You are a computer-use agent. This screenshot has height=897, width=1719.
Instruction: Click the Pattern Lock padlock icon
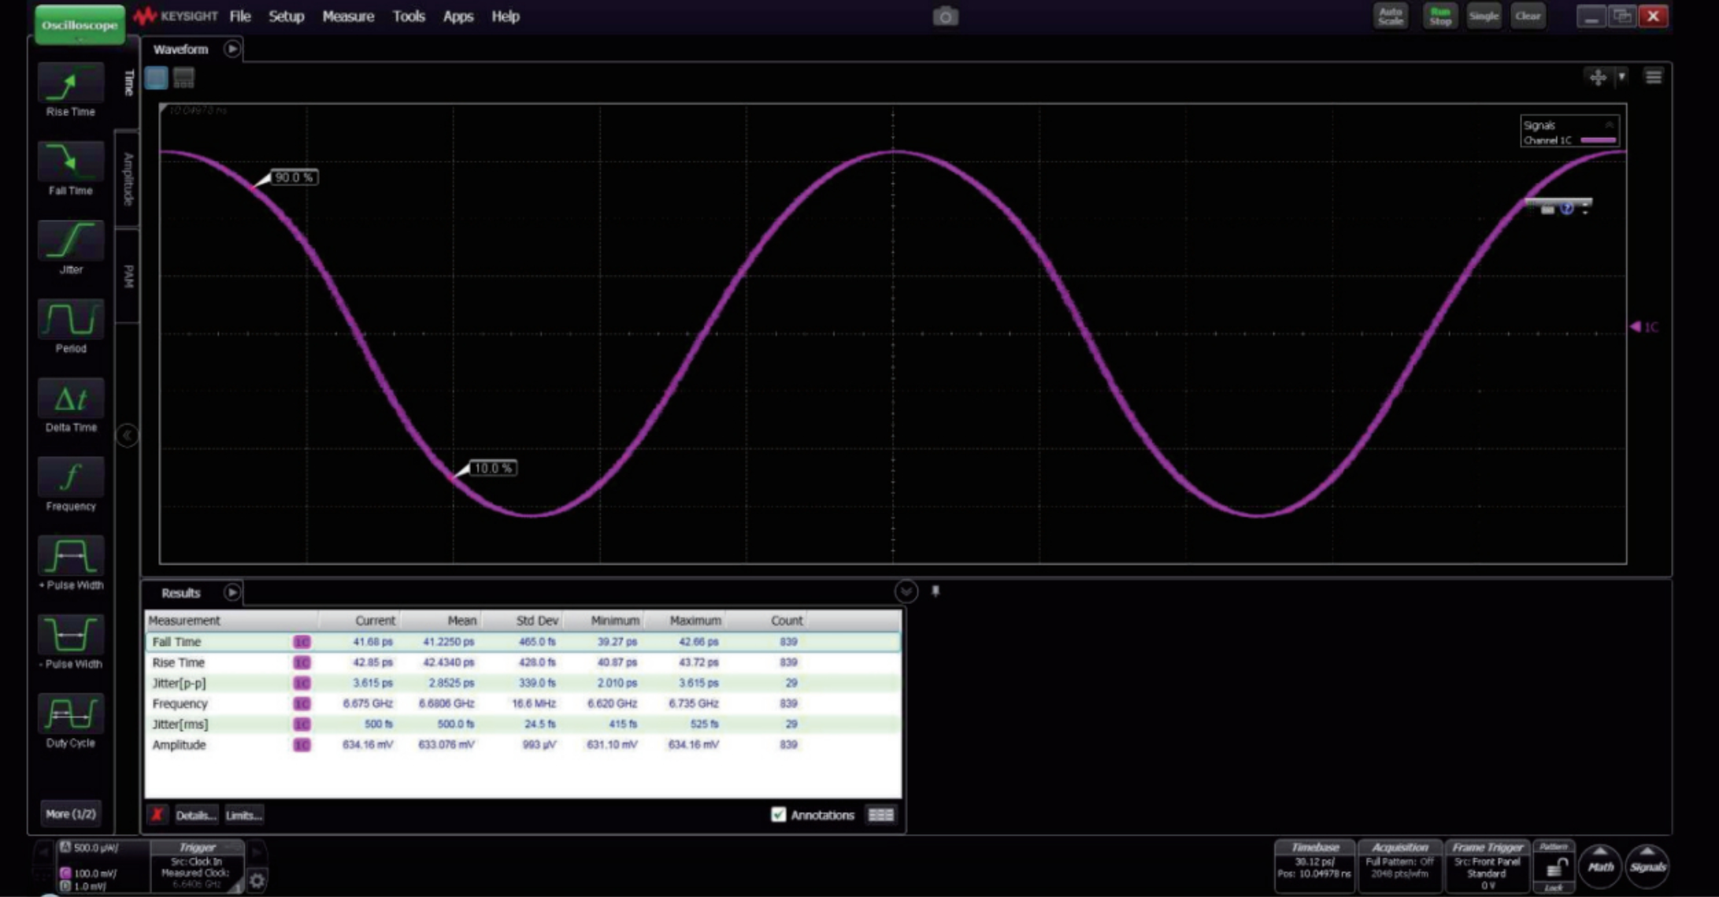pyautogui.click(x=1554, y=869)
